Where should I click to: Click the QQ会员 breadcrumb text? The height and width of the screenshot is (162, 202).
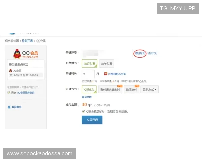[41, 41]
